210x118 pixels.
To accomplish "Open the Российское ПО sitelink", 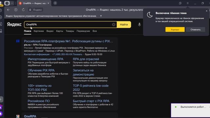I will (x=39, y=101).
